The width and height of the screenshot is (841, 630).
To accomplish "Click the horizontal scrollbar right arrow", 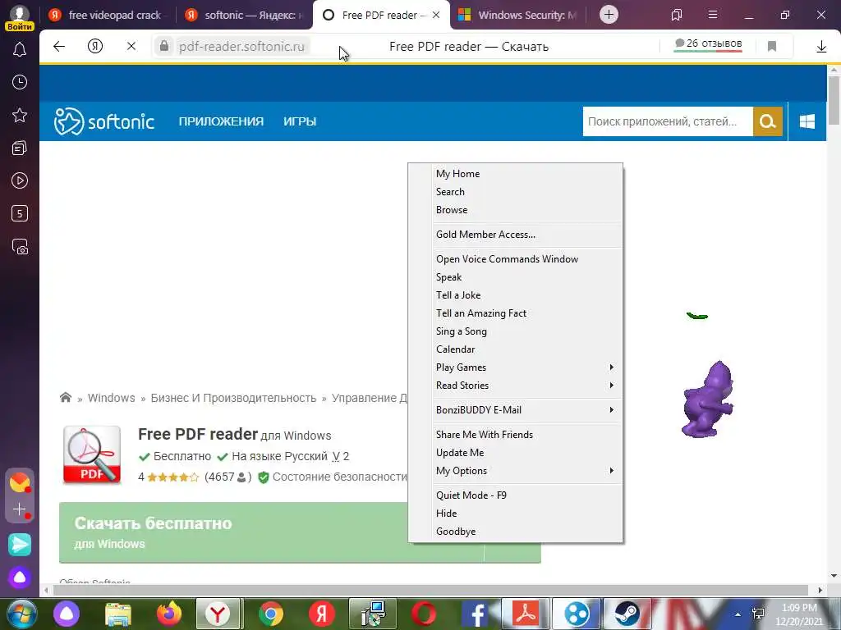I will pos(820,590).
